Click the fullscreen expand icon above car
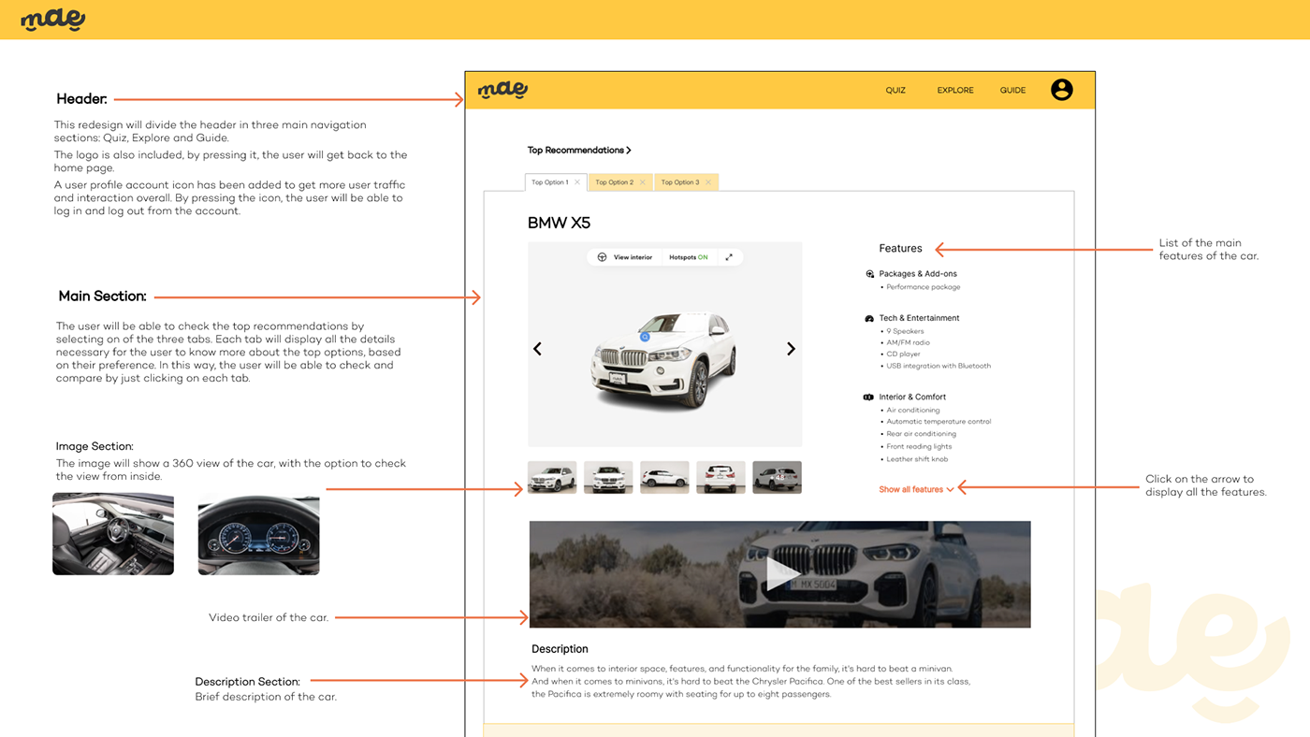The height and width of the screenshot is (737, 1310). (x=729, y=257)
